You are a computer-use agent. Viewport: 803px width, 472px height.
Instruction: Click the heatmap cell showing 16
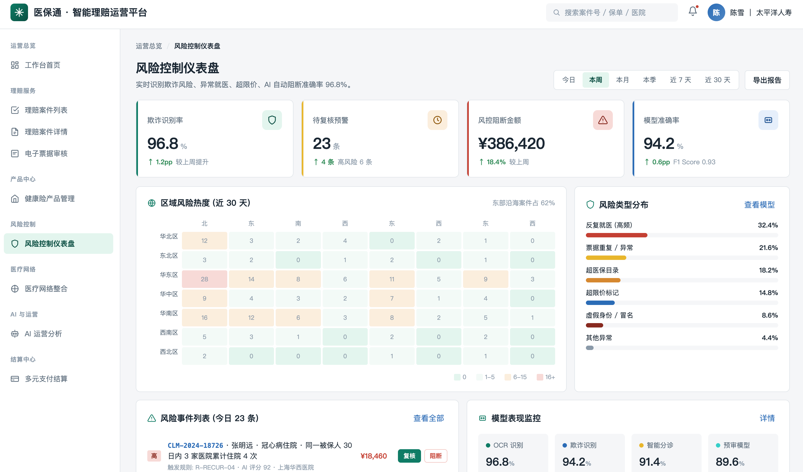coord(204,318)
